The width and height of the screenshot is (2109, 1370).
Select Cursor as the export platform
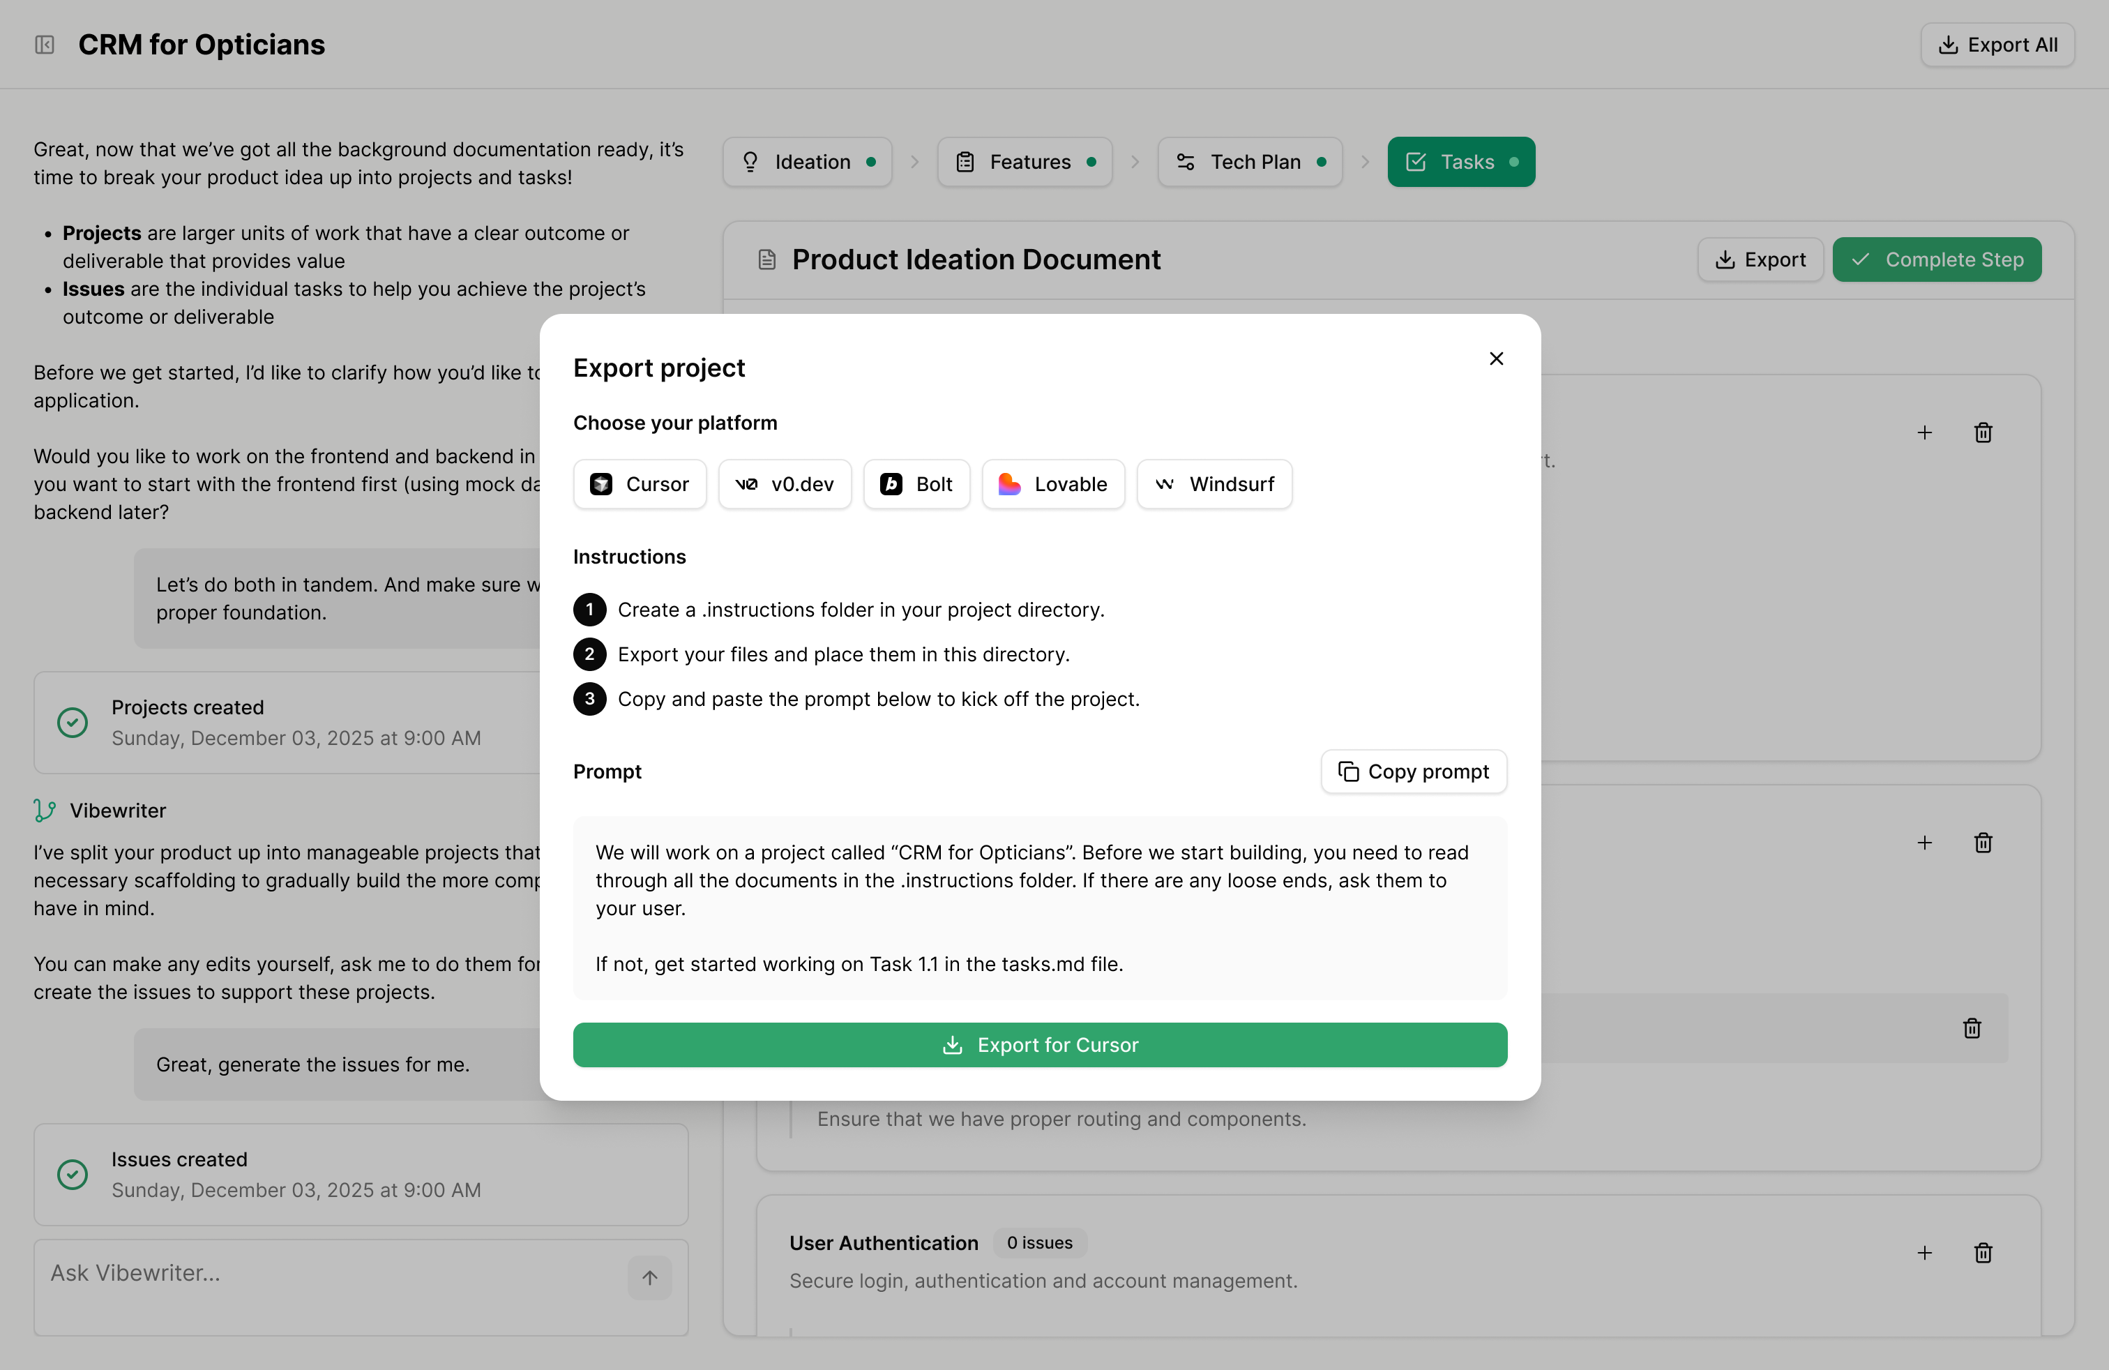[640, 484]
